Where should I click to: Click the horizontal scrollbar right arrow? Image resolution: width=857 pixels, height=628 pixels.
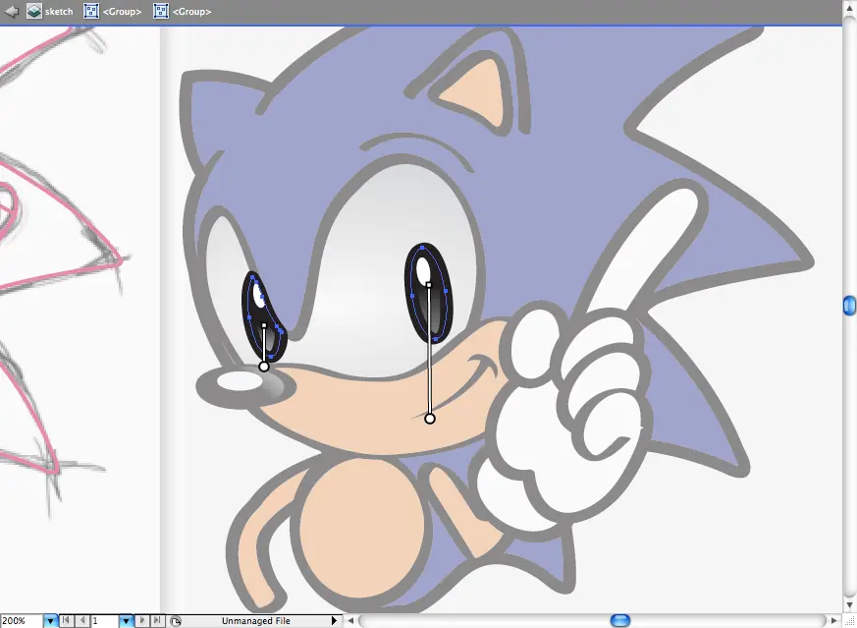click(x=834, y=621)
